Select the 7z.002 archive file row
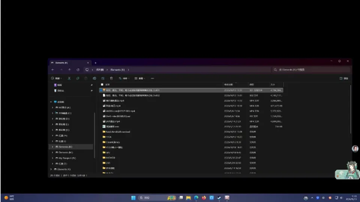The width and height of the screenshot is (360, 202). click(x=191, y=95)
